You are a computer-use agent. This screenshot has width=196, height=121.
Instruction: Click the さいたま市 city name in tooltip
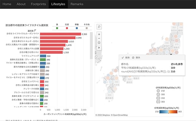[177, 64]
